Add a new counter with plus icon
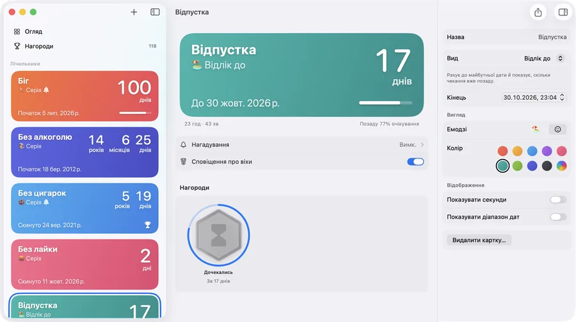576x322 pixels. pos(134,12)
